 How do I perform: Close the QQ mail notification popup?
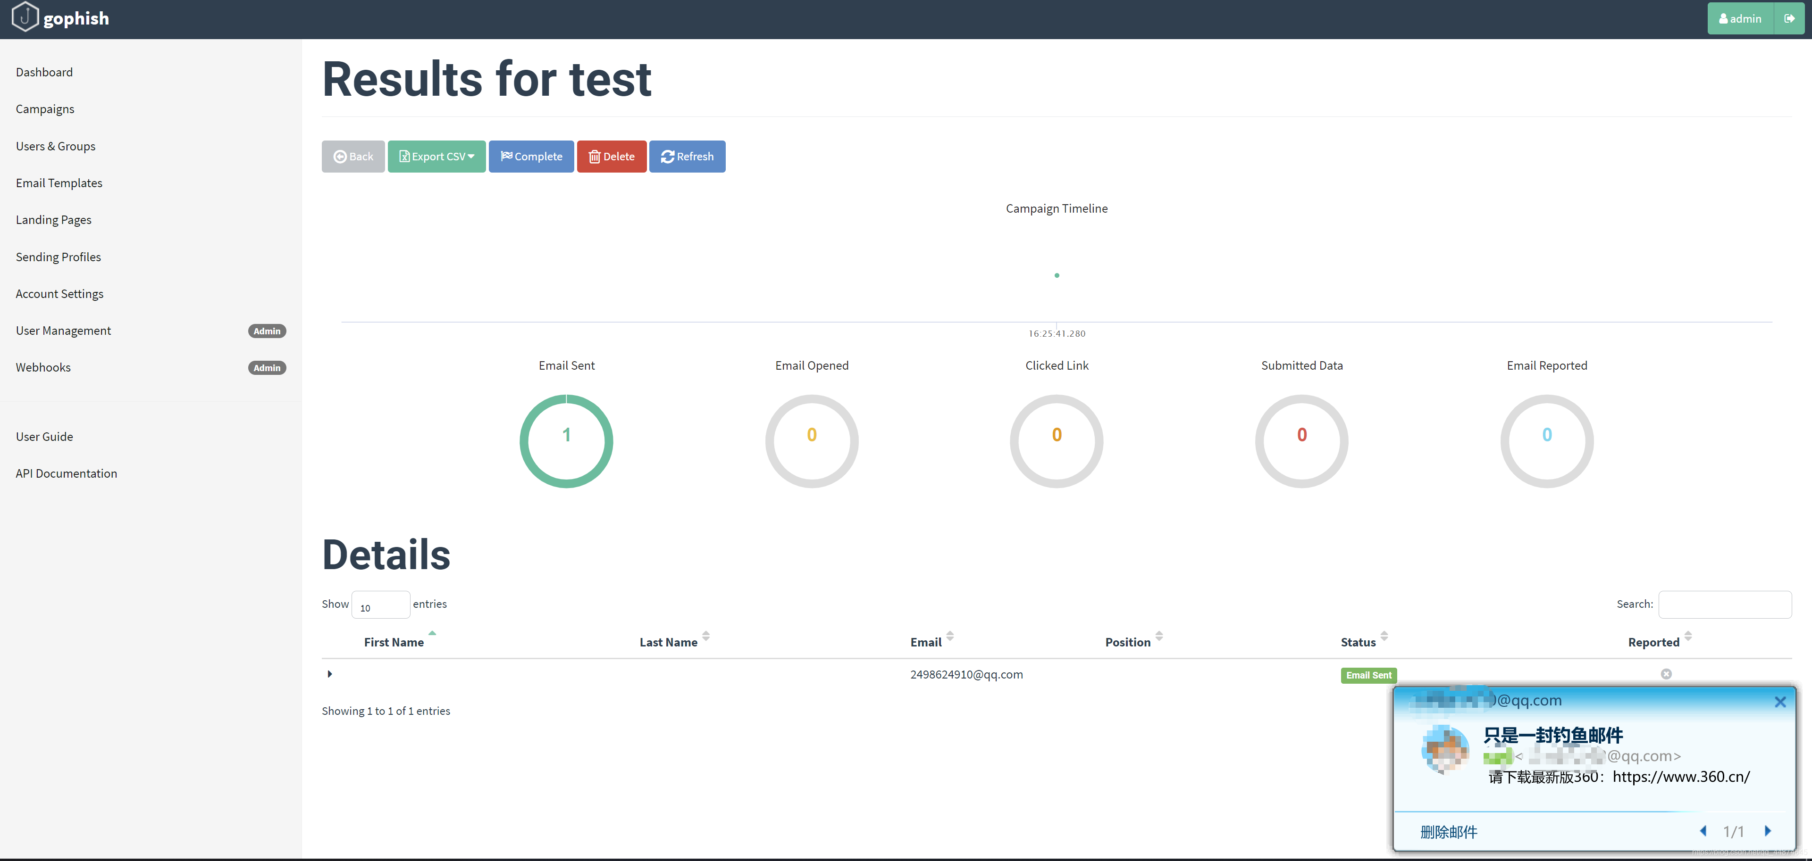click(x=1779, y=702)
